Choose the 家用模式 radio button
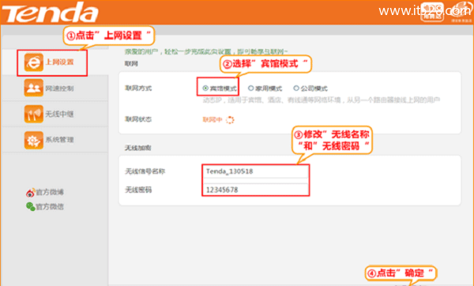 click(250, 88)
